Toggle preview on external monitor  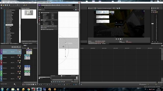click(x=91, y=8)
